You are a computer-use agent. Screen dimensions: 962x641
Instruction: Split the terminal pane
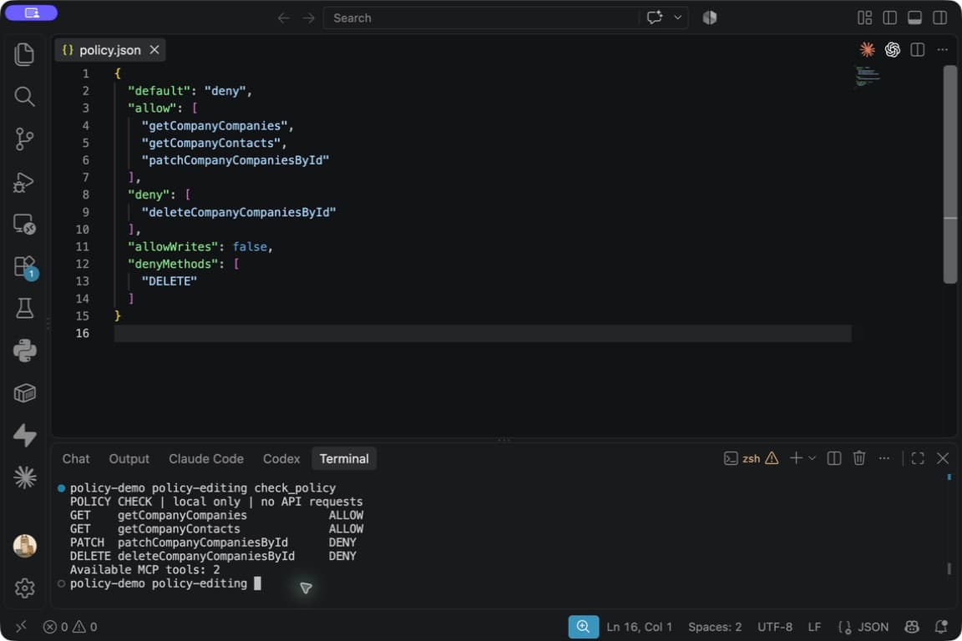click(x=833, y=458)
